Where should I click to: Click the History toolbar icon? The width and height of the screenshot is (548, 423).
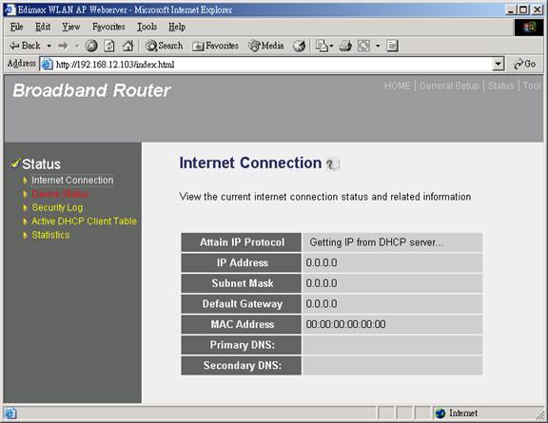(x=299, y=46)
